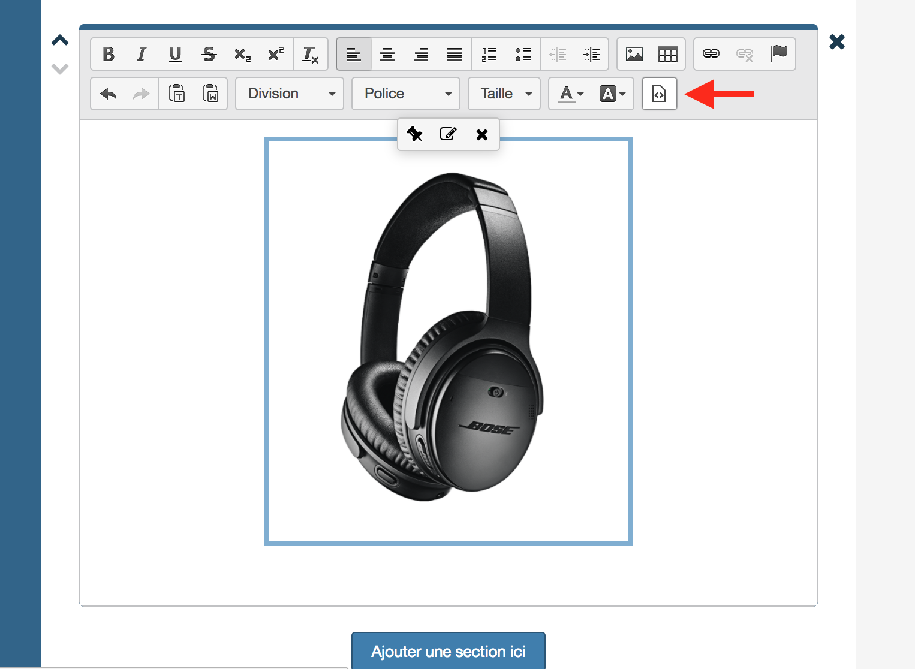915x669 pixels.
Task: Remove the hyperlink
Action: (x=745, y=54)
